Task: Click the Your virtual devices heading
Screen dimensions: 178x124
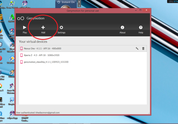Action: [33, 42]
